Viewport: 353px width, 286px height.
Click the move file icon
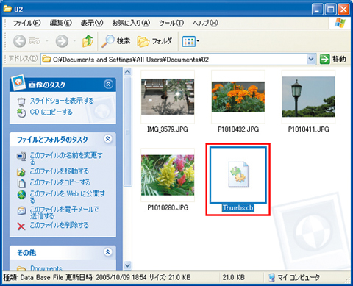21,172
